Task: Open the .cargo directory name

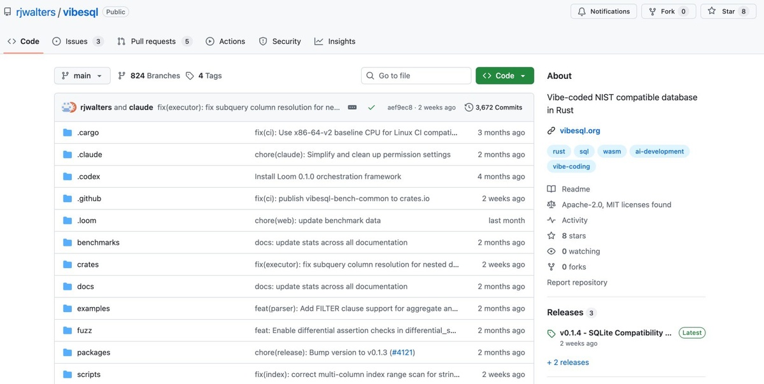Action: coord(88,132)
